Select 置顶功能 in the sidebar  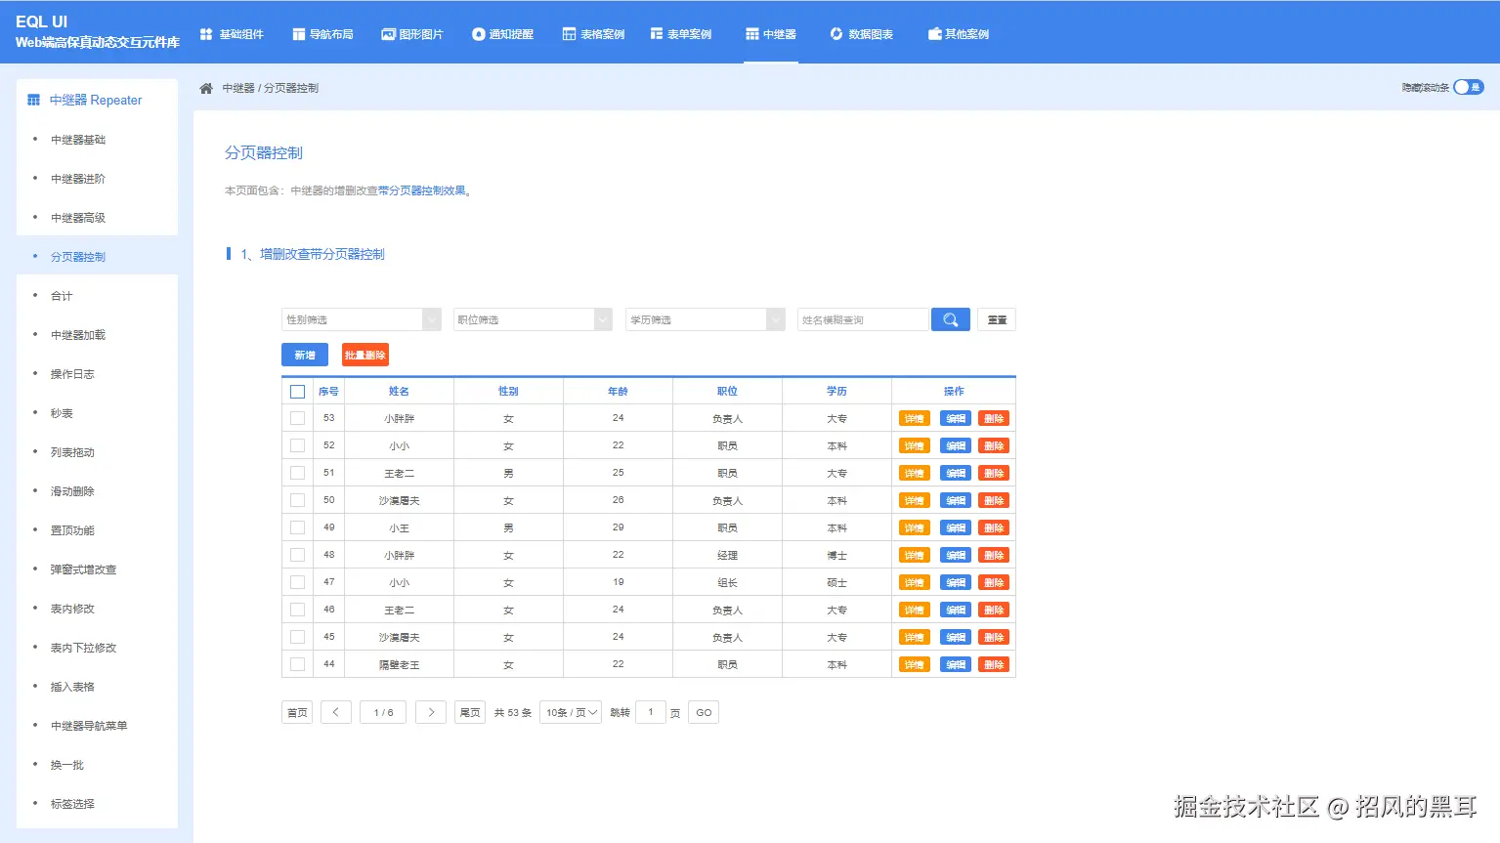[97, 530]
